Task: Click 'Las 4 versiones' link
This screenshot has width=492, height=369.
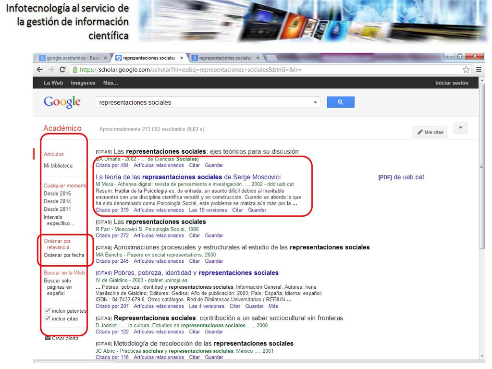Action: tap(207, 306)
